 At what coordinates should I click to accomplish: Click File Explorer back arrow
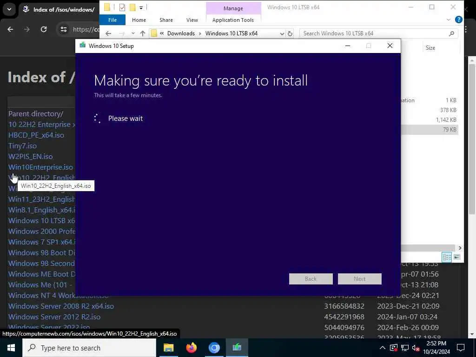click(x=108, y=33)
